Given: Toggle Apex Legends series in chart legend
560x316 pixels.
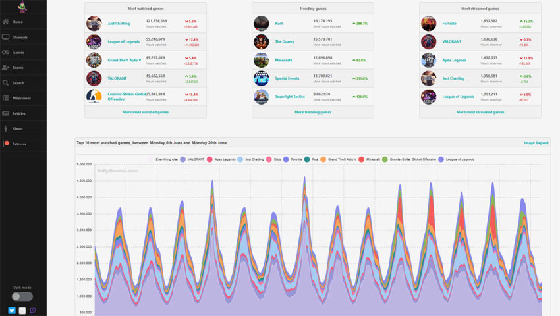Looking at the screenshot, I should (x=221, y=159).
